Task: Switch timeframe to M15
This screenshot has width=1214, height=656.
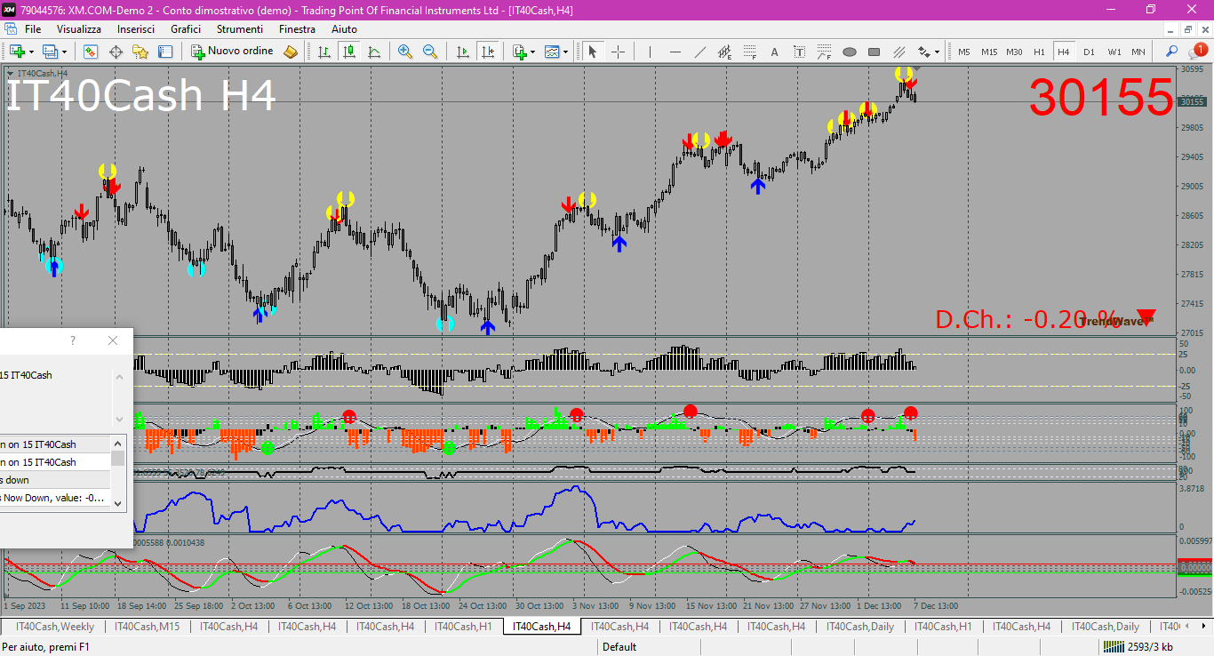Action: pyautogui.click(x=989, y=52)
